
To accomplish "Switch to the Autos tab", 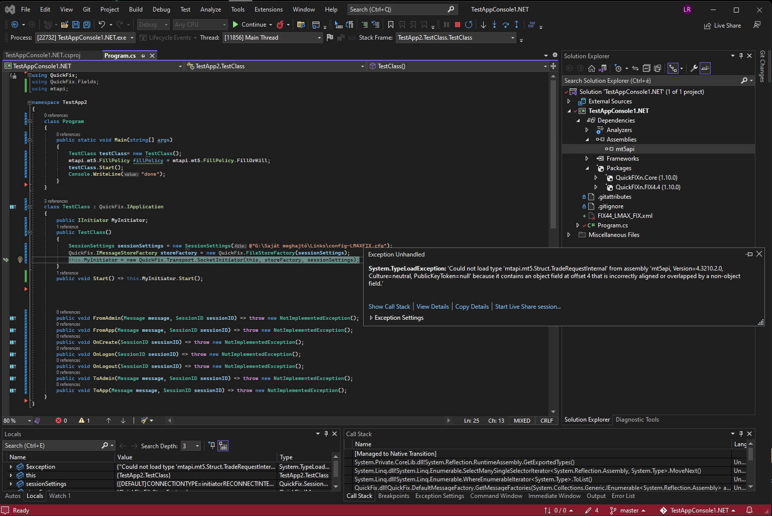I will pyautogui.click(x=13, y=496).
